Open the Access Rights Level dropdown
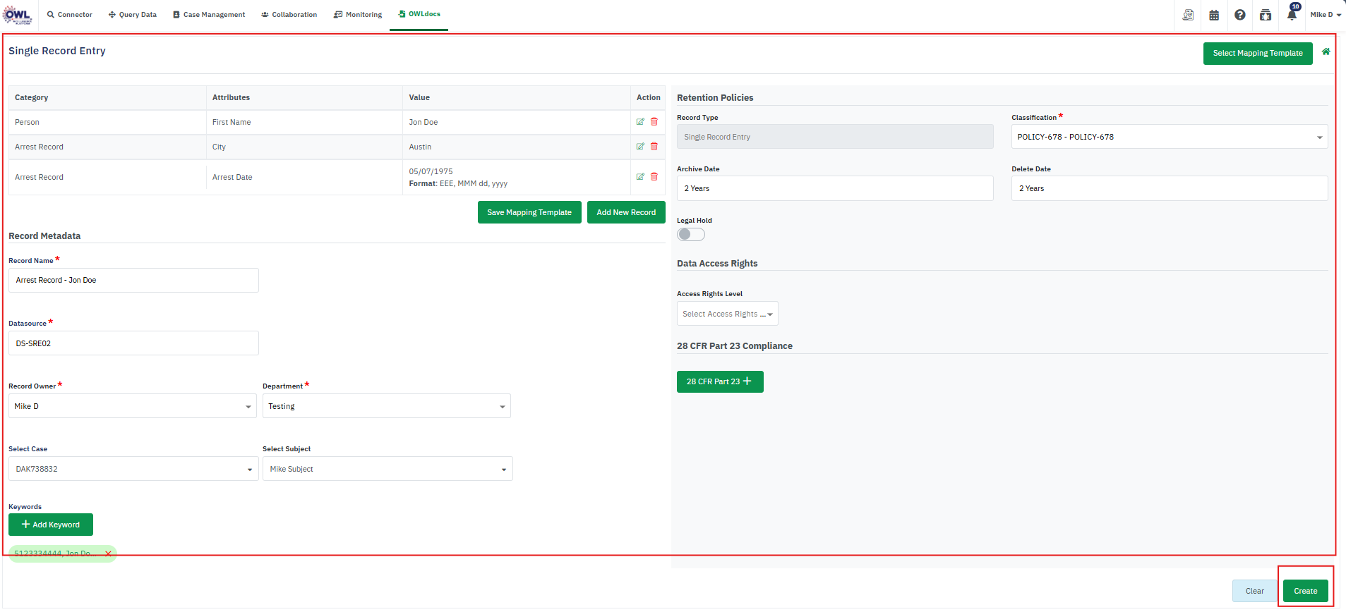Screen dimensions: 1346x612 (x=727, y=314)
